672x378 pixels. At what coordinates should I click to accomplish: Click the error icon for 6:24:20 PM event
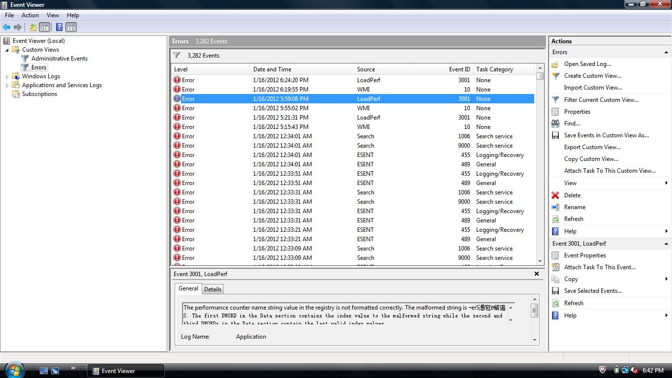tap(177, 80)
